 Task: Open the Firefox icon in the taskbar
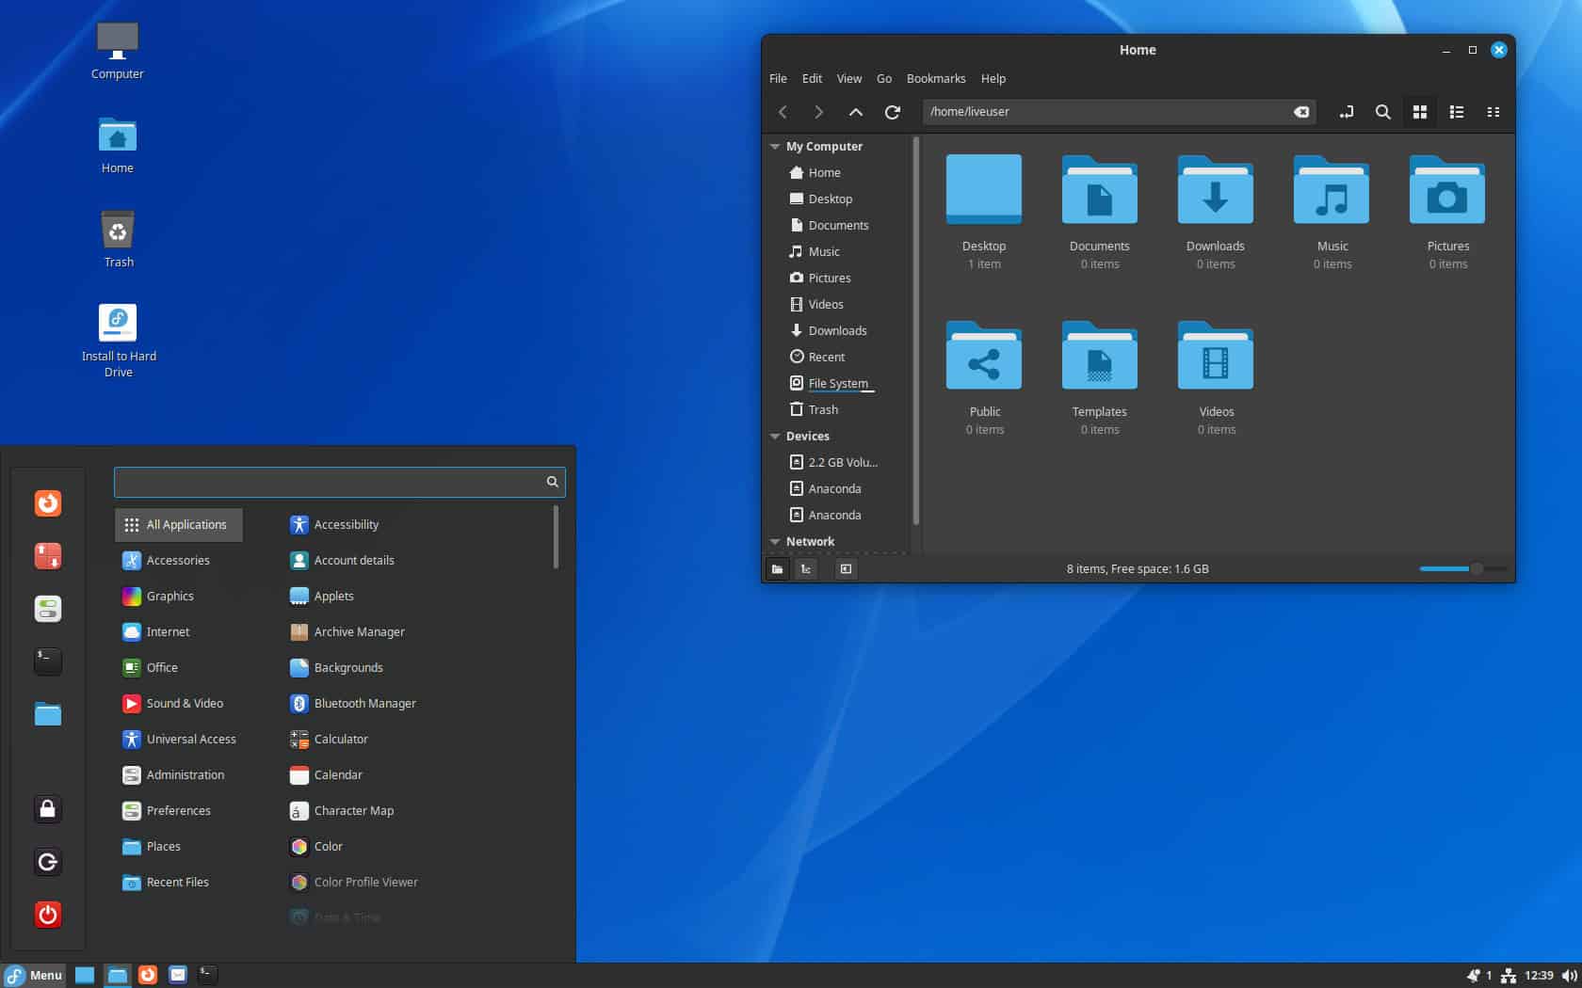tap(148, 976)
